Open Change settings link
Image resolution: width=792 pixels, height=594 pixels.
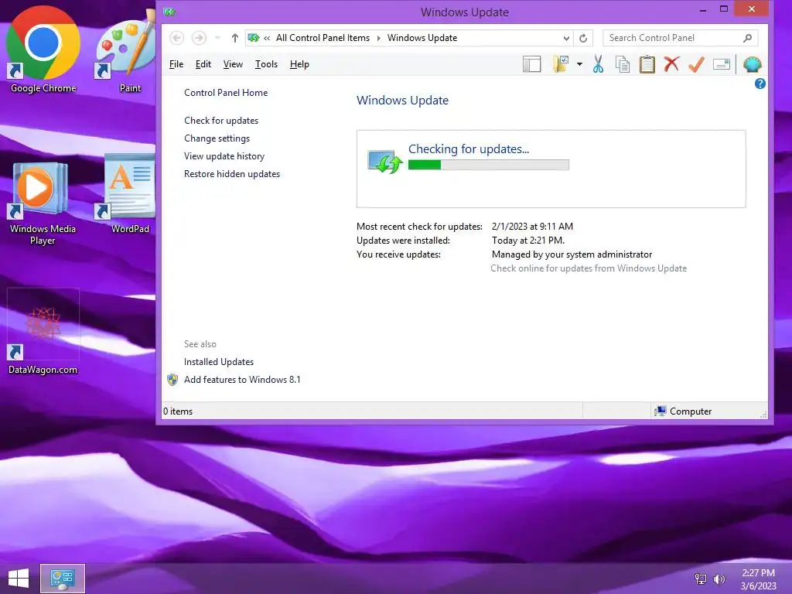click(217, 138)
